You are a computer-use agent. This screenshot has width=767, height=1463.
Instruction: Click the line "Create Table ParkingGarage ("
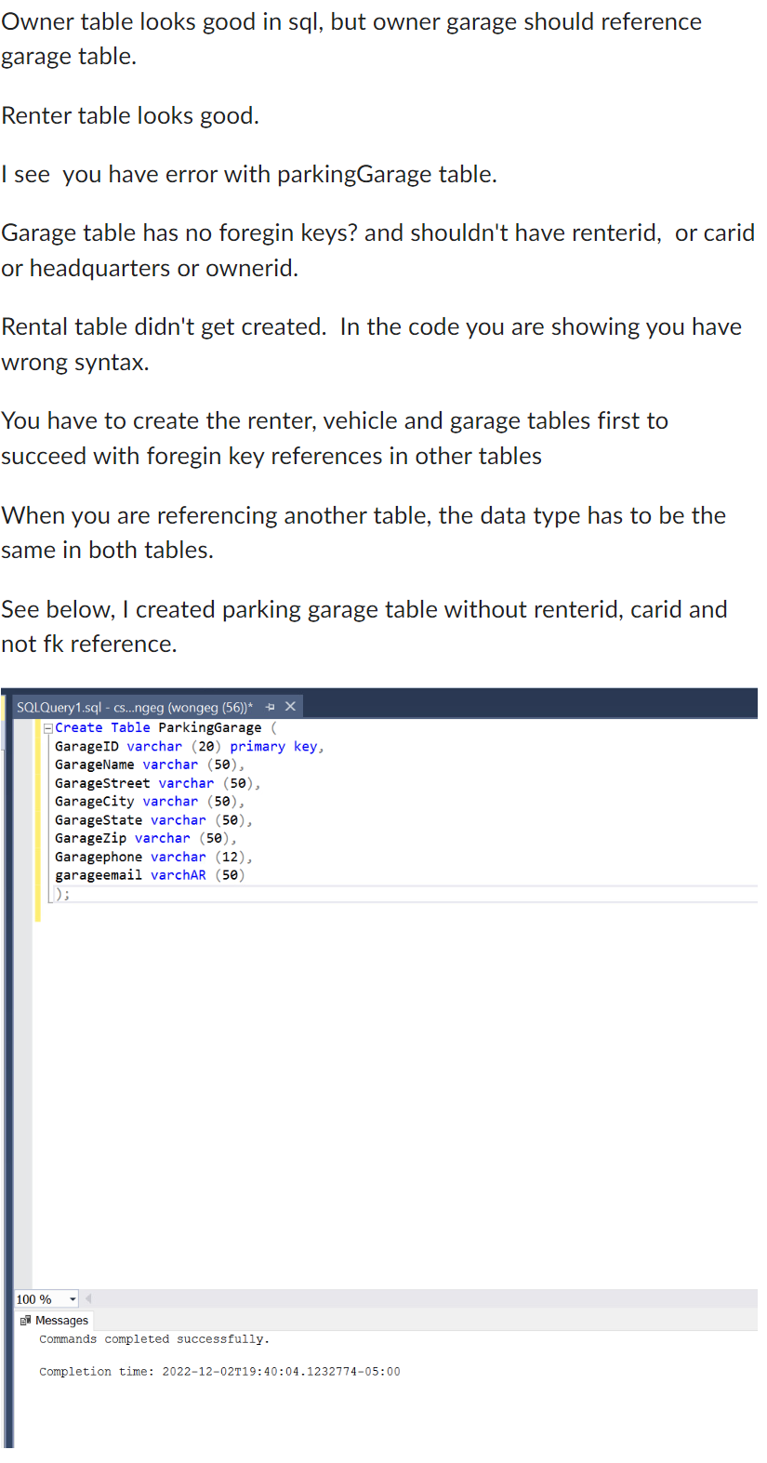(165, 728)
